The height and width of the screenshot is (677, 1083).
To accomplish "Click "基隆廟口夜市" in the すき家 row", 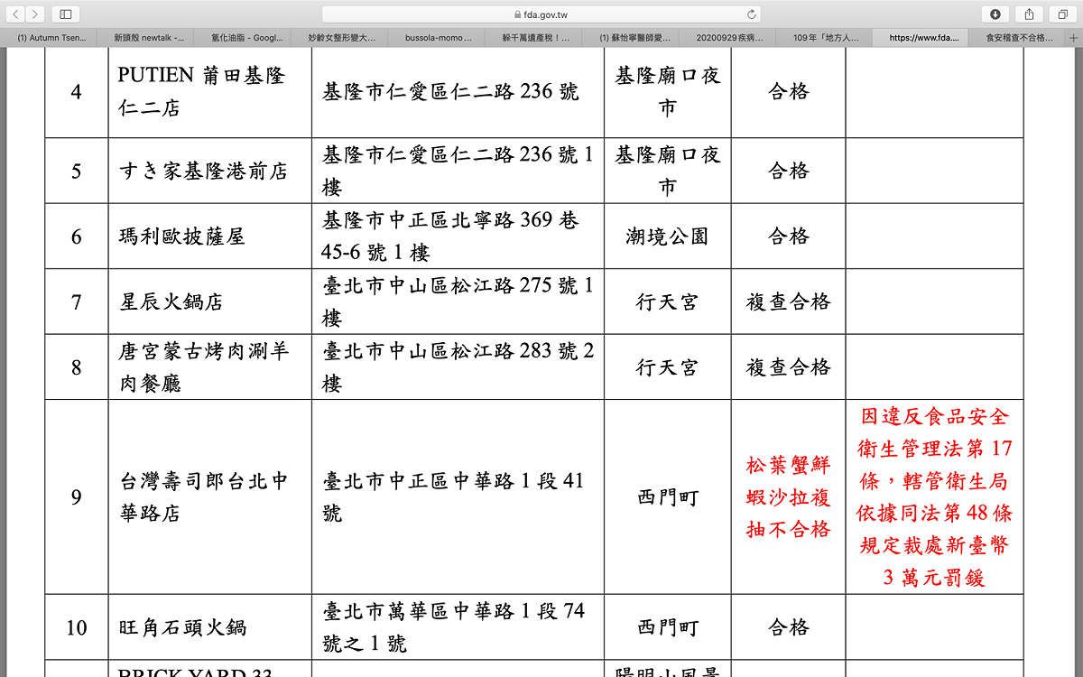I will point(668,171).
